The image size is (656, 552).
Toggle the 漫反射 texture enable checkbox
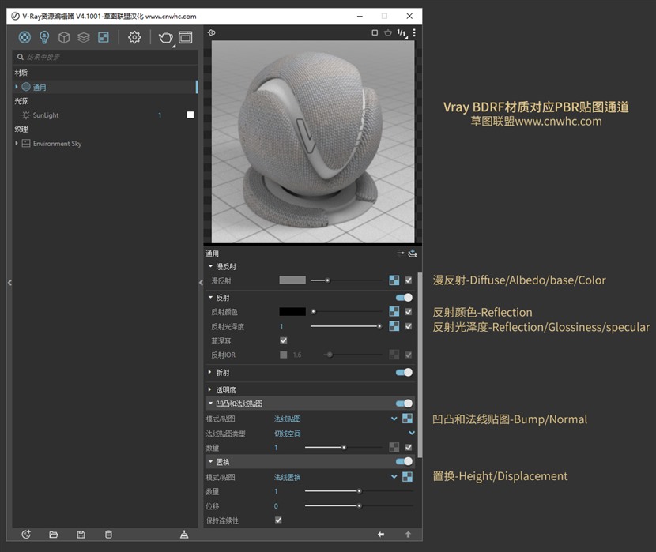coord(409,280)
